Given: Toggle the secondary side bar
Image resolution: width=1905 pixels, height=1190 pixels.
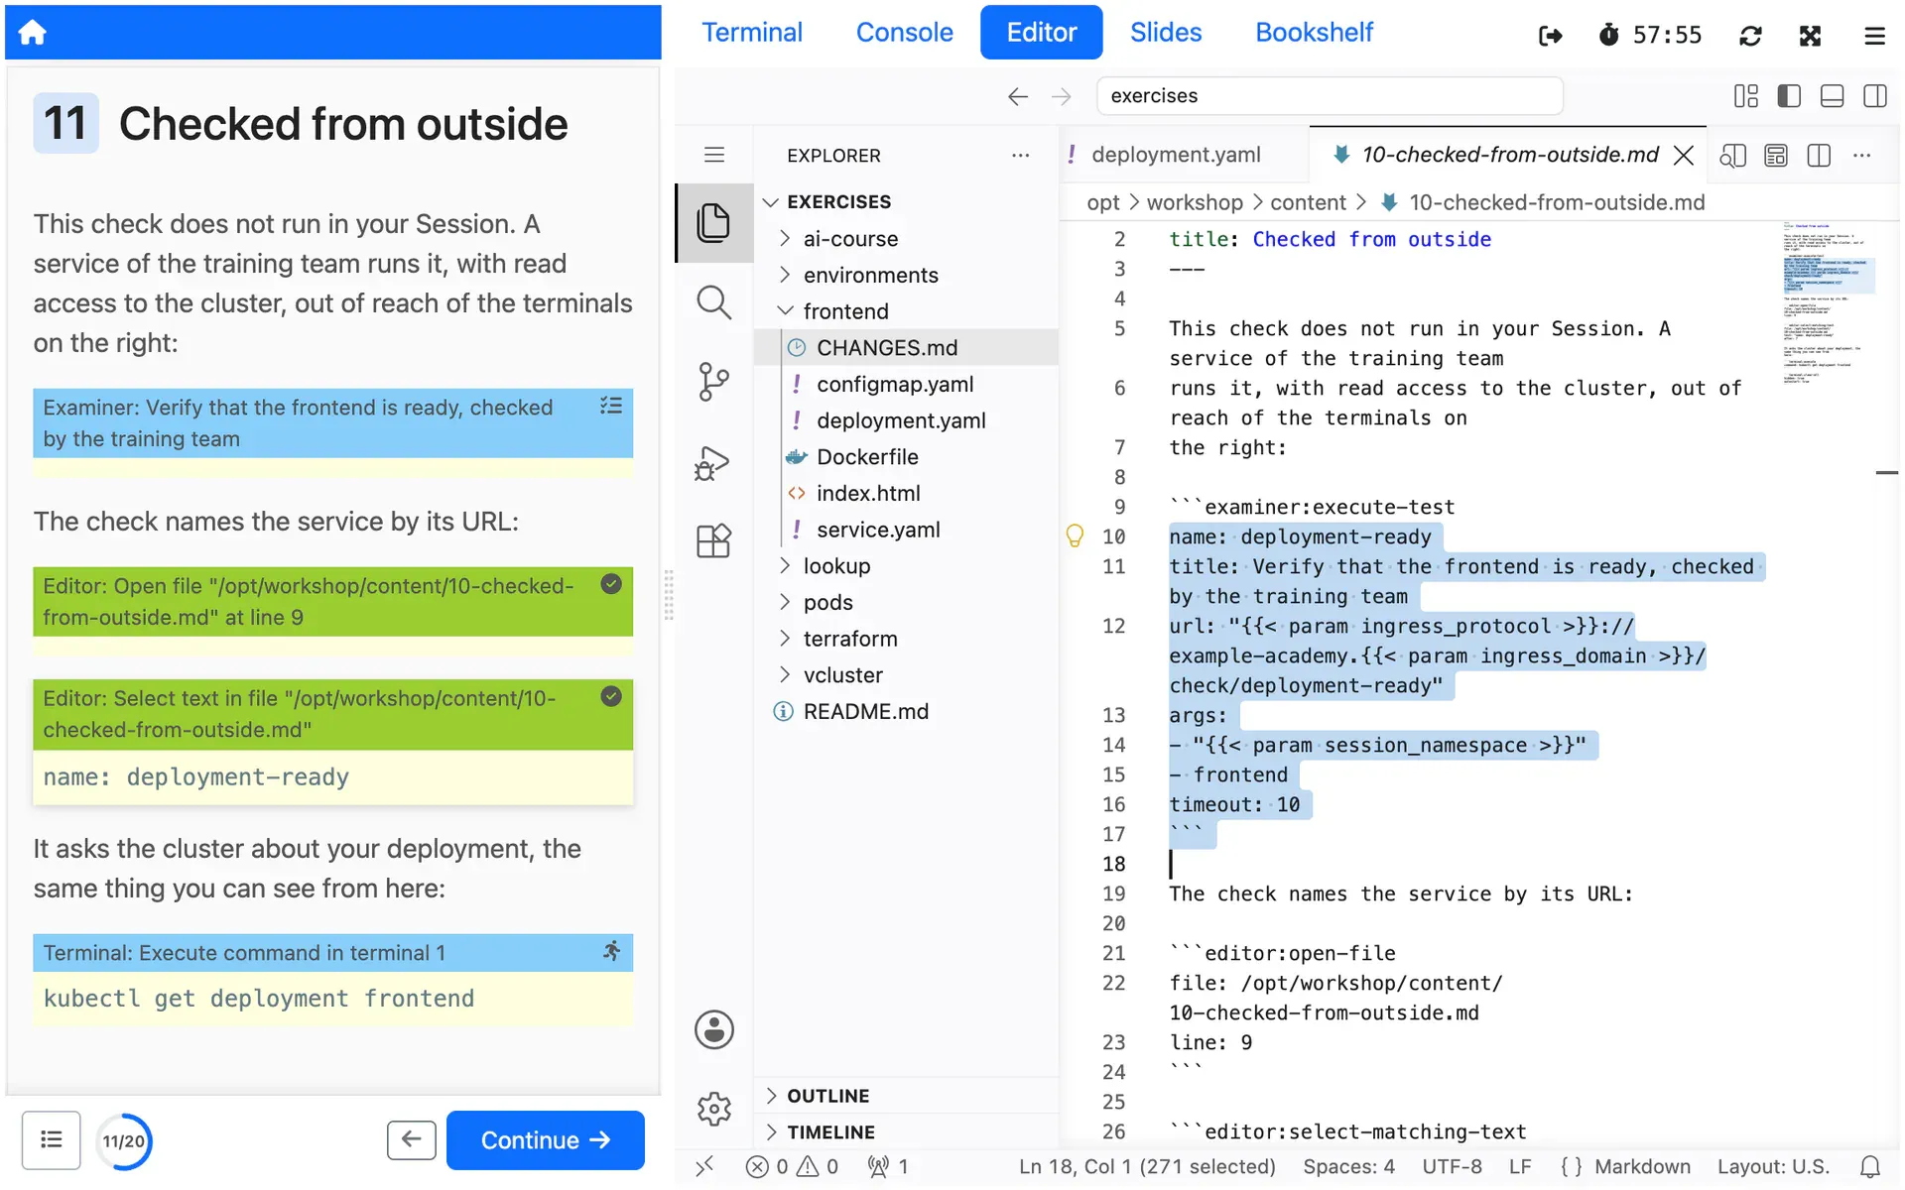Looking at the screenshot, I should click(x=1874, y=96).
